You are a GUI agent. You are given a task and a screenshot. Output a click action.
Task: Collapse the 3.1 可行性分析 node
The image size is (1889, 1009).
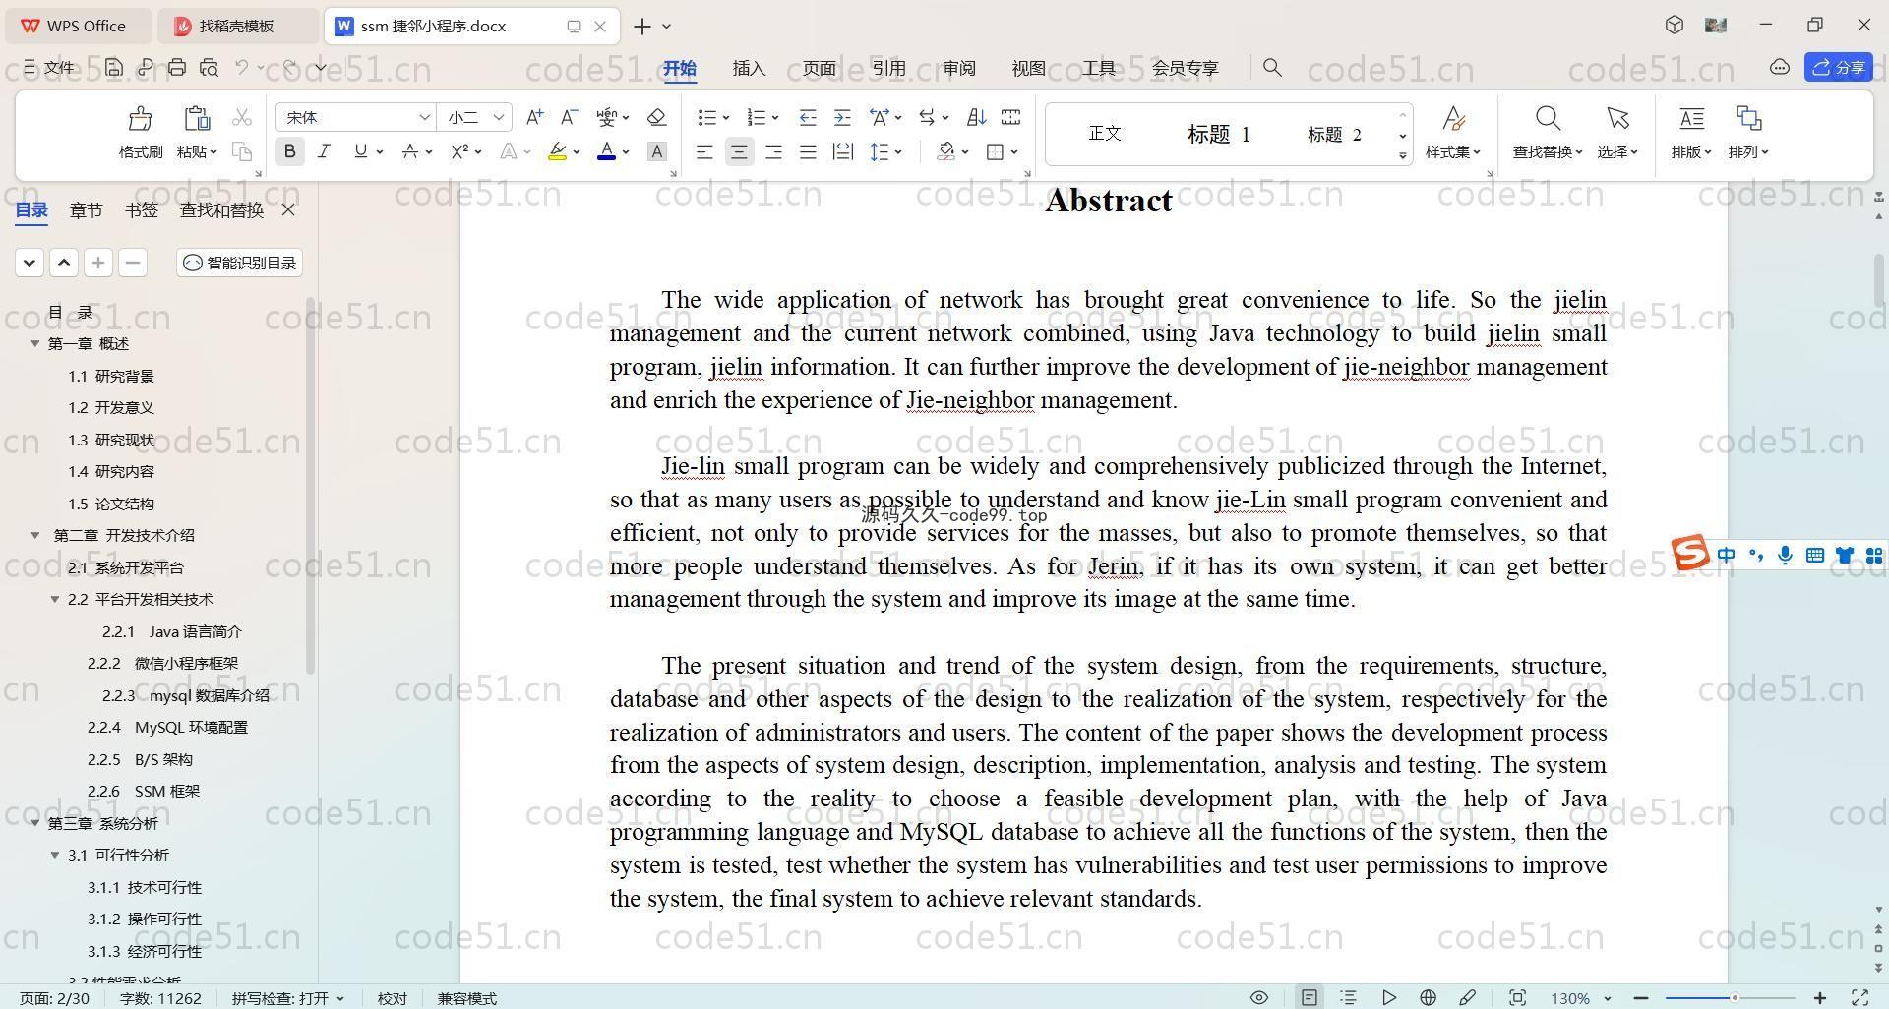[x=55, y=855]
